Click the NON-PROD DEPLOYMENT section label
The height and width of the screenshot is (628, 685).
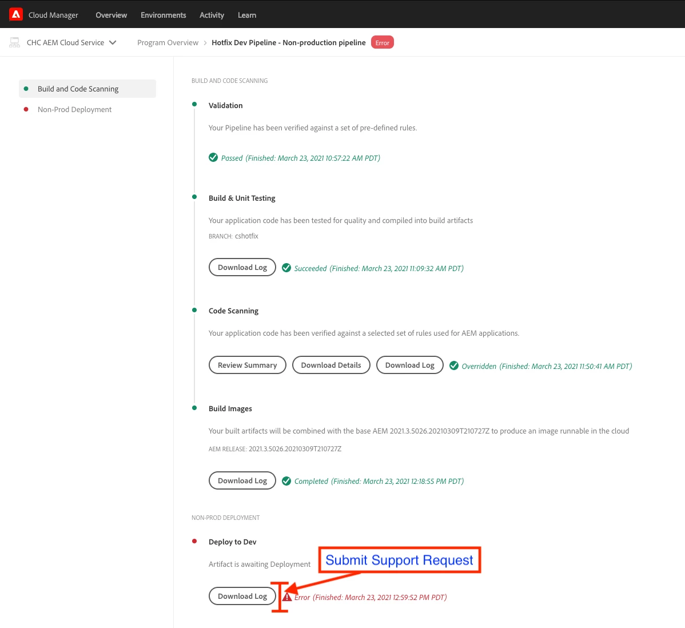225,518
